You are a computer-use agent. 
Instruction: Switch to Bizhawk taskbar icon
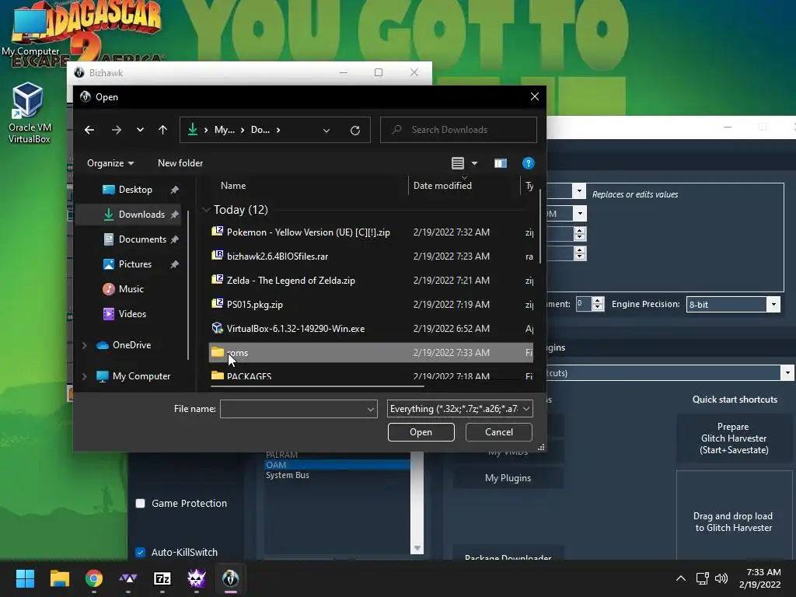point(230,578)
